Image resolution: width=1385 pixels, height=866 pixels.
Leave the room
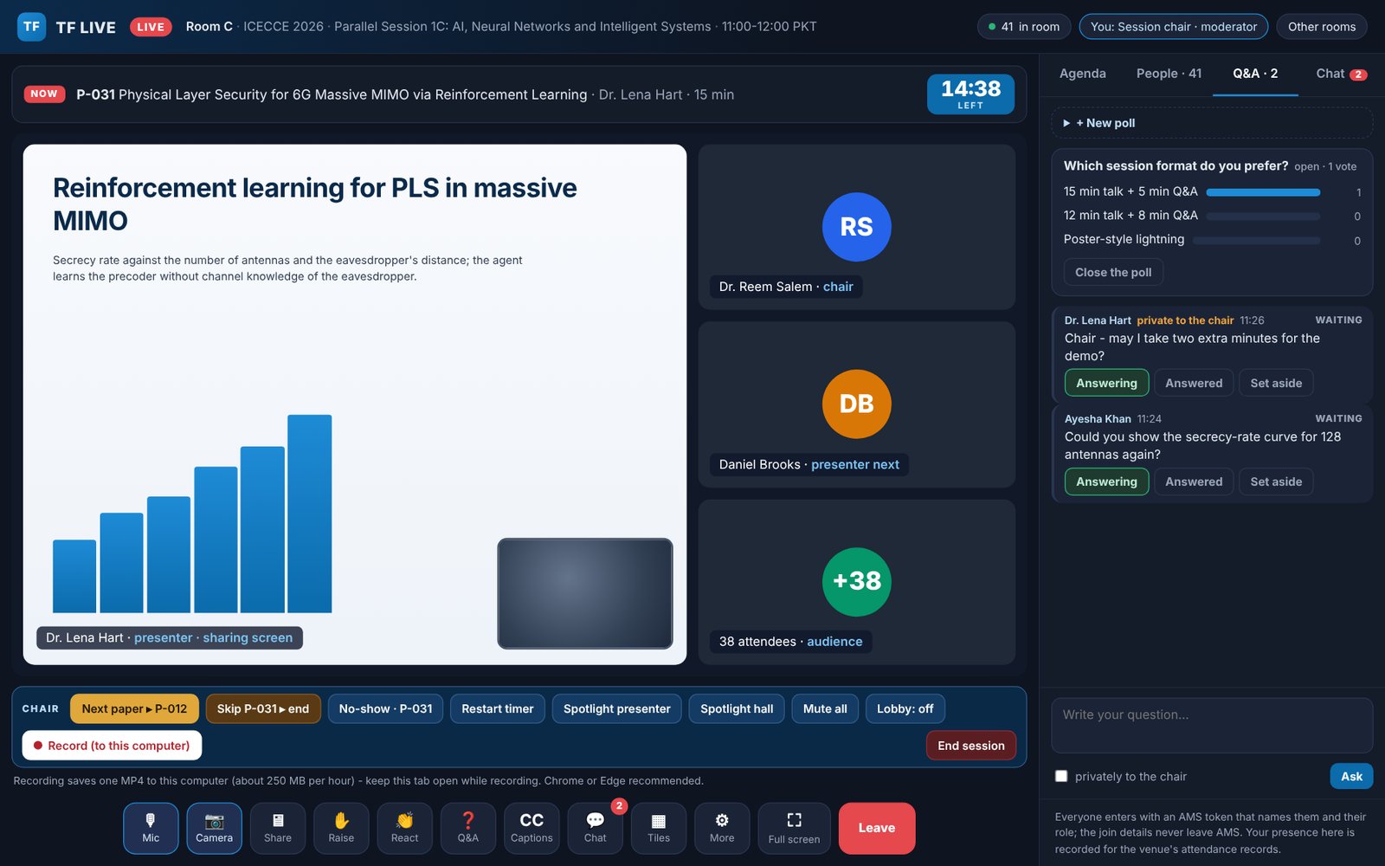pyautogui.click(x=876, y=828)
